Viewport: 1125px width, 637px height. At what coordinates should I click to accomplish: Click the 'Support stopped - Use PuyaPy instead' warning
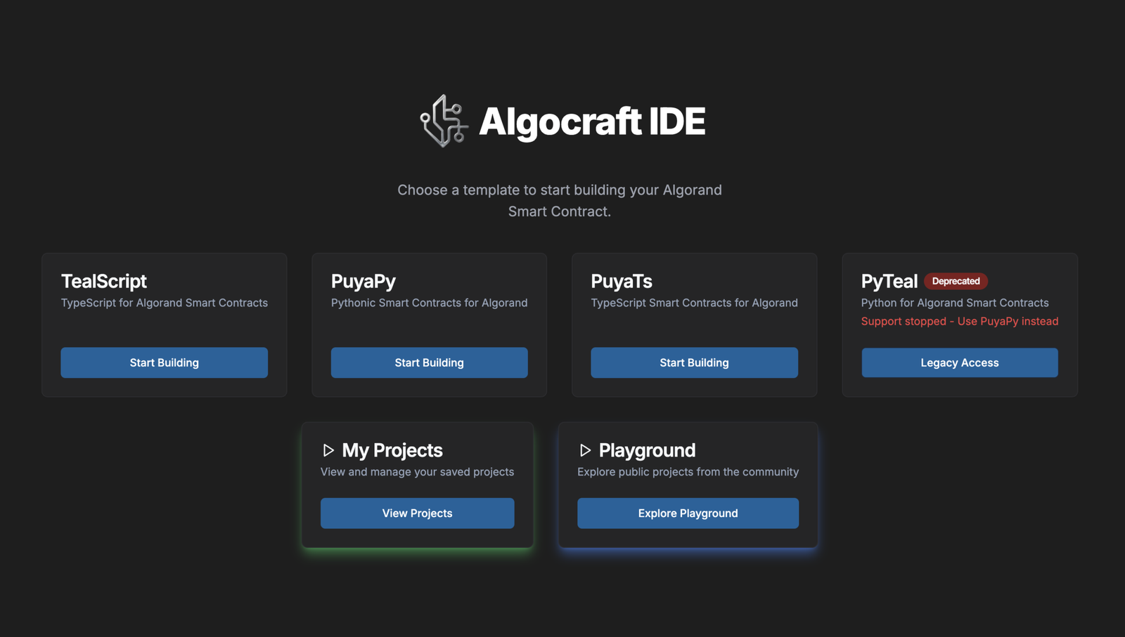tap(959, 321)
